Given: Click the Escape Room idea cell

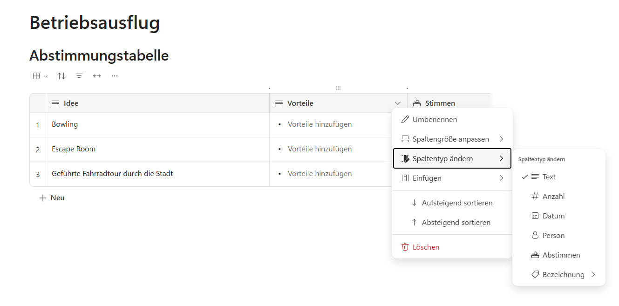Looking at the screenshot, I should (74, 149).
